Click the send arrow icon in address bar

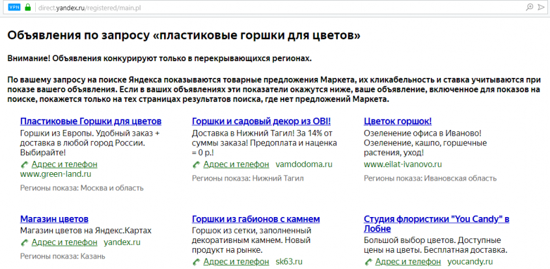click(540, 7)
